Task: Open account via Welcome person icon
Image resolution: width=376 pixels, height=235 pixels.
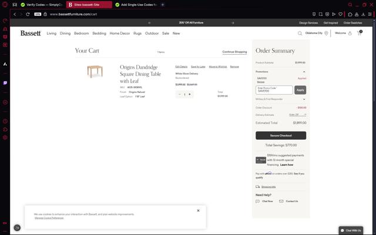Action: click(x=350, y=33)
